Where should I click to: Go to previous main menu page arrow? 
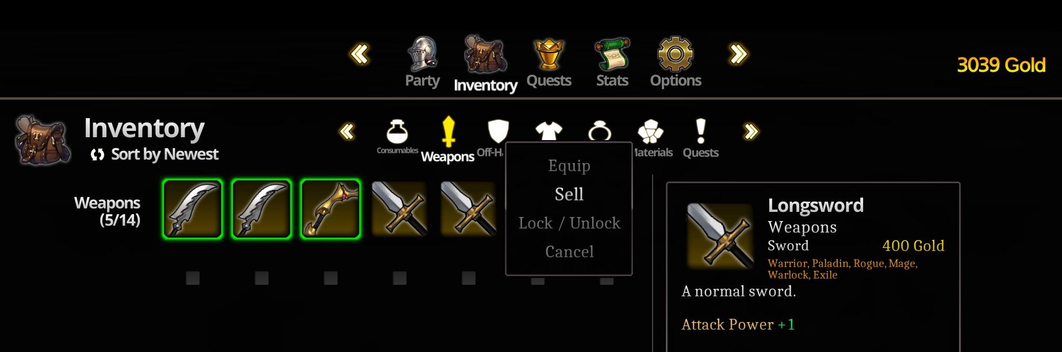[x=359, y=55]
